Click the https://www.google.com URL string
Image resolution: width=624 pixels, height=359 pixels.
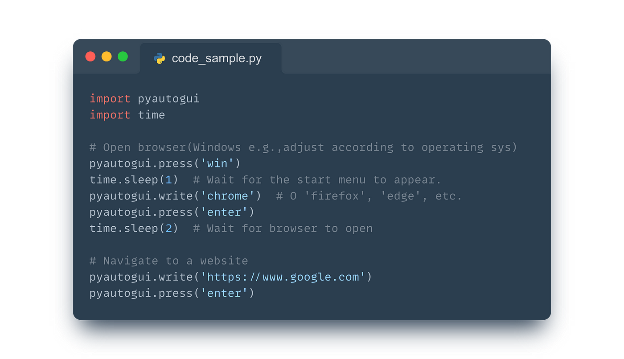(283, 277)
